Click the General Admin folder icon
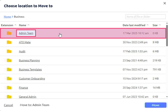168x111 pixels. pyautogui.click(x=9, y=97)
